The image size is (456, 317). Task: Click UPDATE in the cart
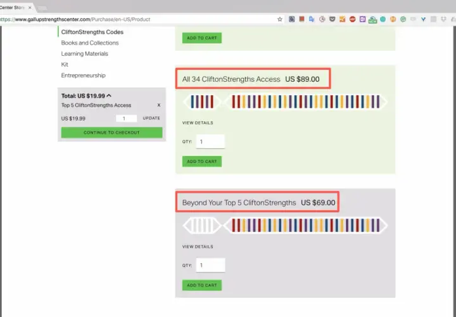(x=151, y=118)
